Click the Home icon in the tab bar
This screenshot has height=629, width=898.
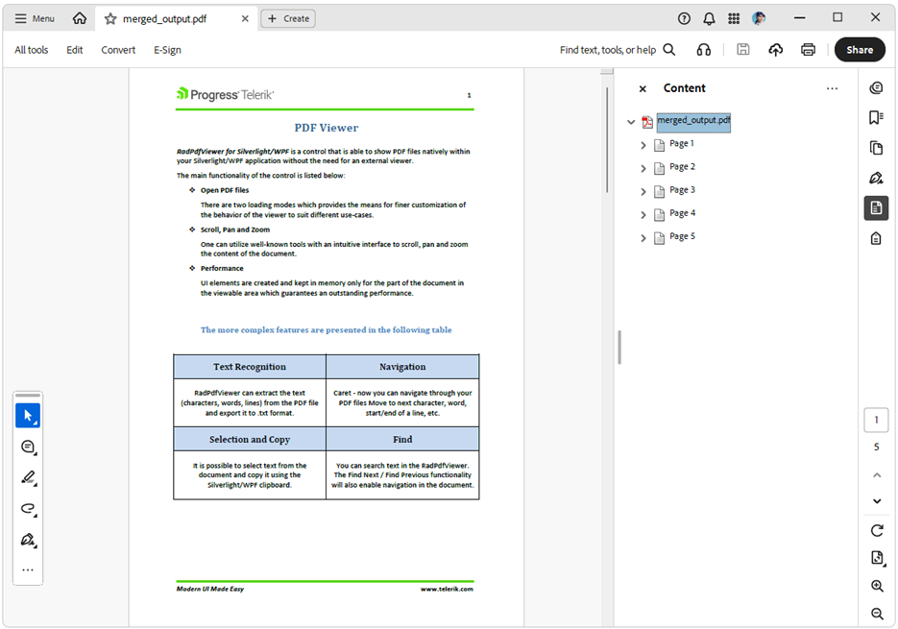click(x=79, y=17)
